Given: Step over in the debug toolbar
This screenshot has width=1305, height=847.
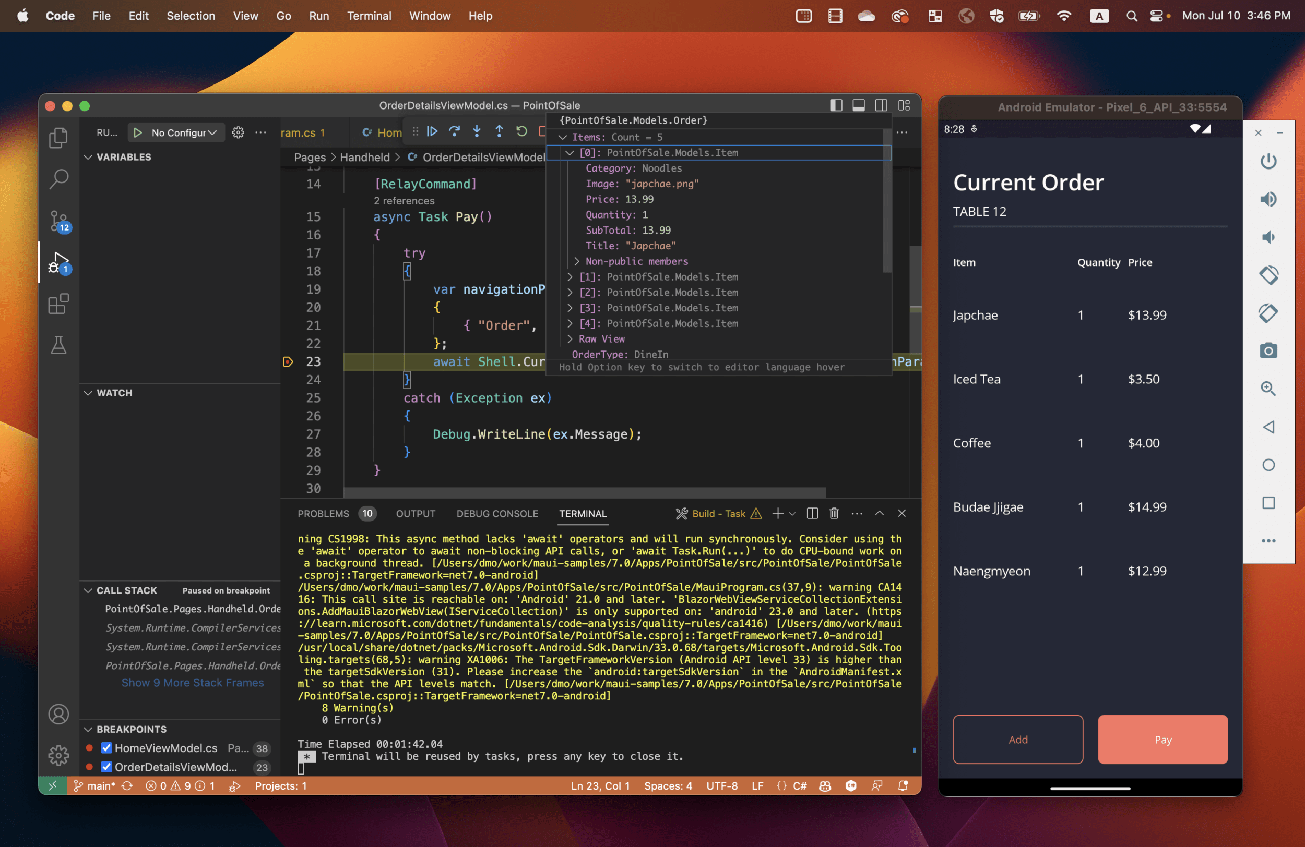Looking at the screenshot, I should point(455,131).
